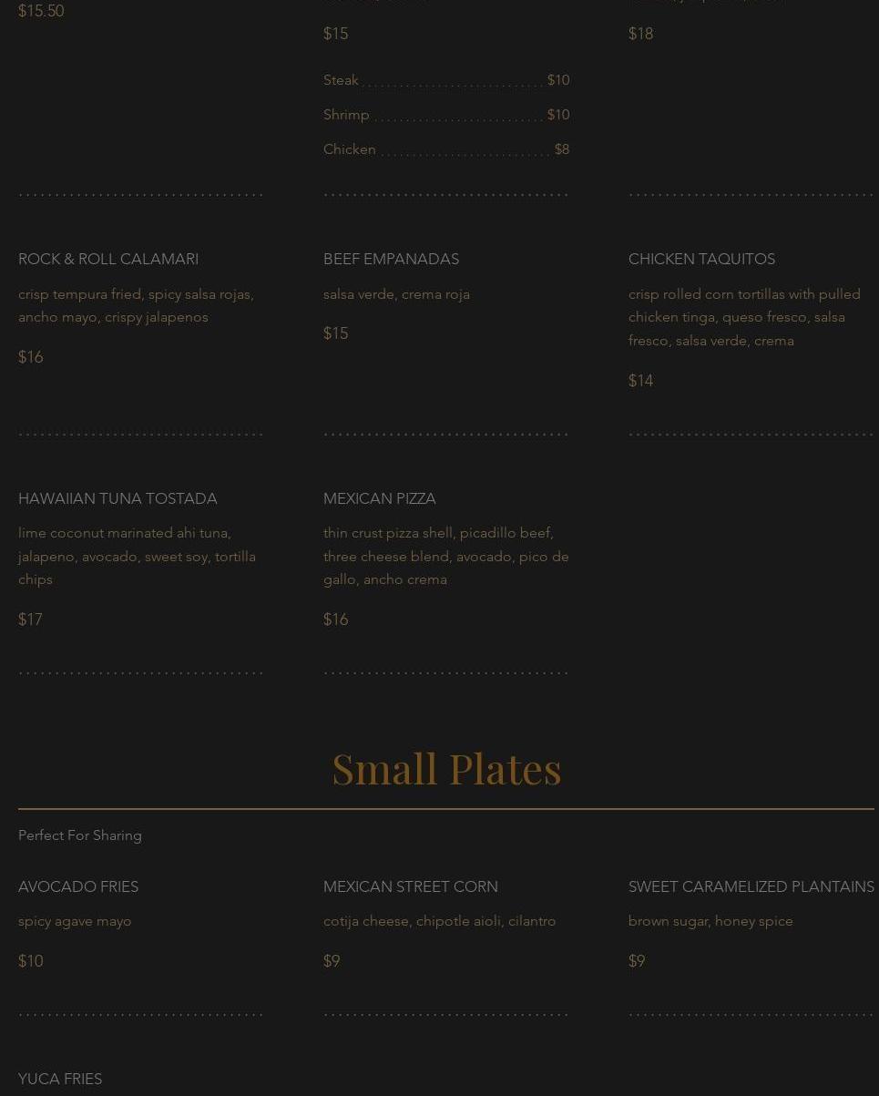879x1096 pixels.
Task: Click the $10 price under Avocado Fries
Action: pyautogui.click(x=30, y=962)
